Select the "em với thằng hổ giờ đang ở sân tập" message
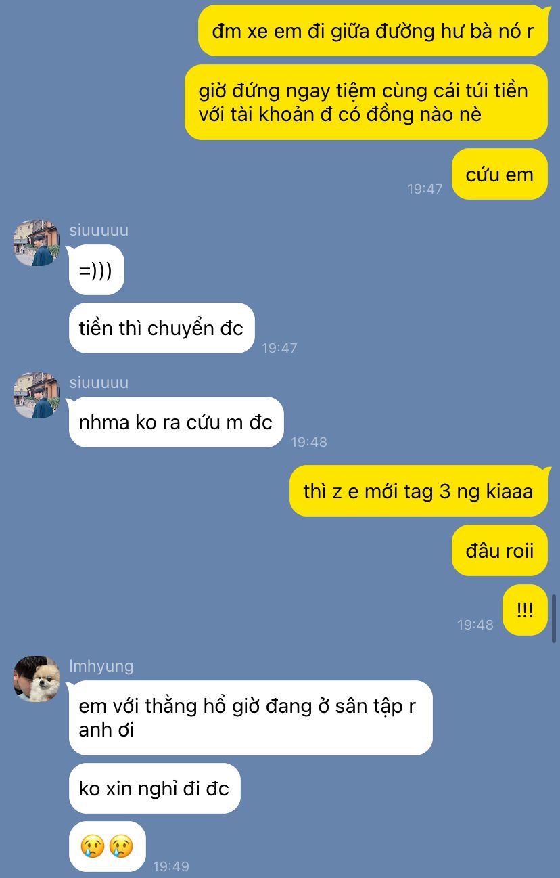The height and width of the screenshot is (878, 560). [x=250, y=718]
